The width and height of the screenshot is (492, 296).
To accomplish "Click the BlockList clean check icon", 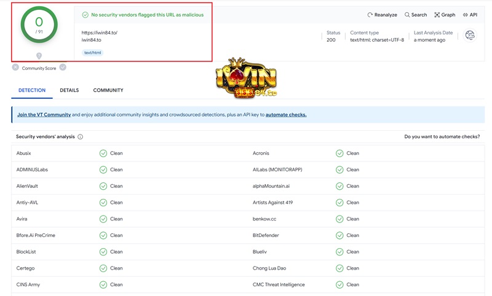I will point(103,252).
